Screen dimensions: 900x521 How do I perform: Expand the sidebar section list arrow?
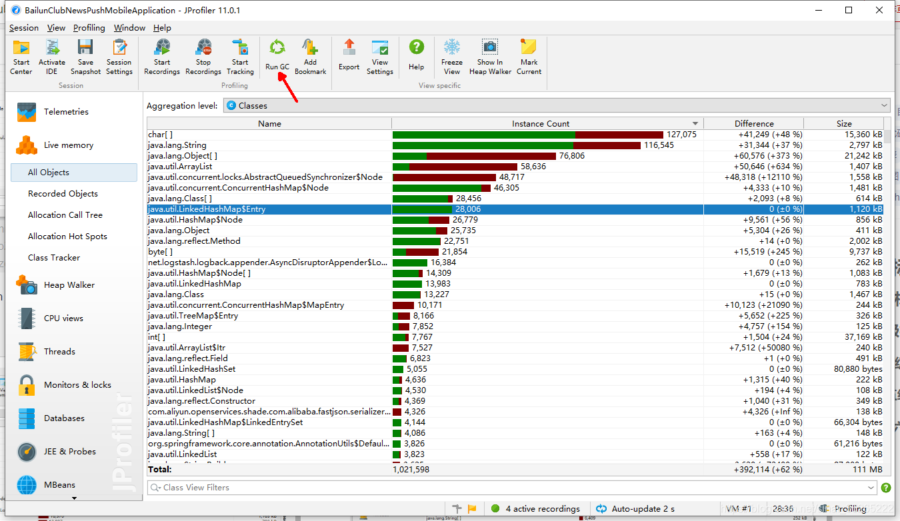(74, 498)
